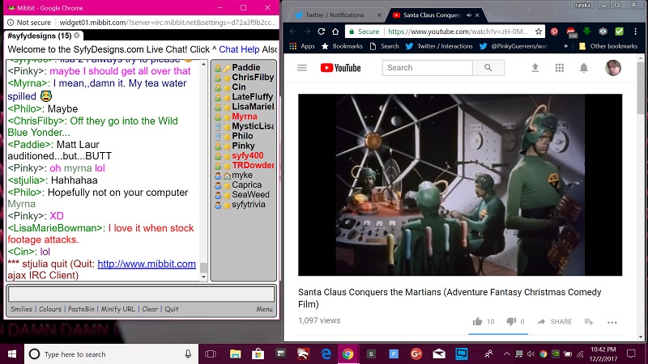Select user syfytrivia in nick list
The height and width of the screenshot is (364, 648).
pos(249,205)
